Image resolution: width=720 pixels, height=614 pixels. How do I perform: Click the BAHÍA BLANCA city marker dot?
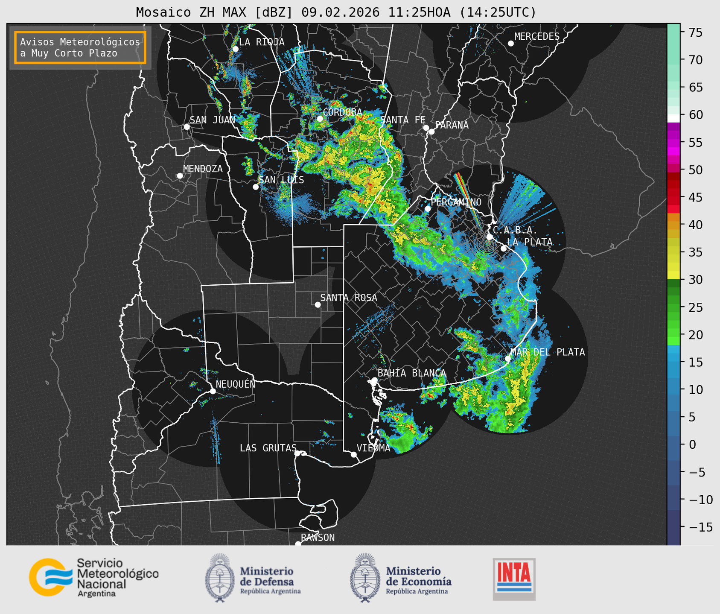point(374,380)
